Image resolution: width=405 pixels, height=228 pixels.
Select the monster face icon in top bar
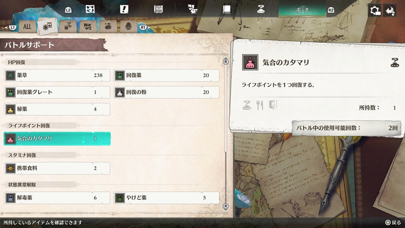[x=90, y=9]
